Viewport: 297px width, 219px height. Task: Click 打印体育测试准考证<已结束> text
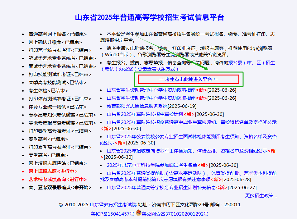[60, 99]
